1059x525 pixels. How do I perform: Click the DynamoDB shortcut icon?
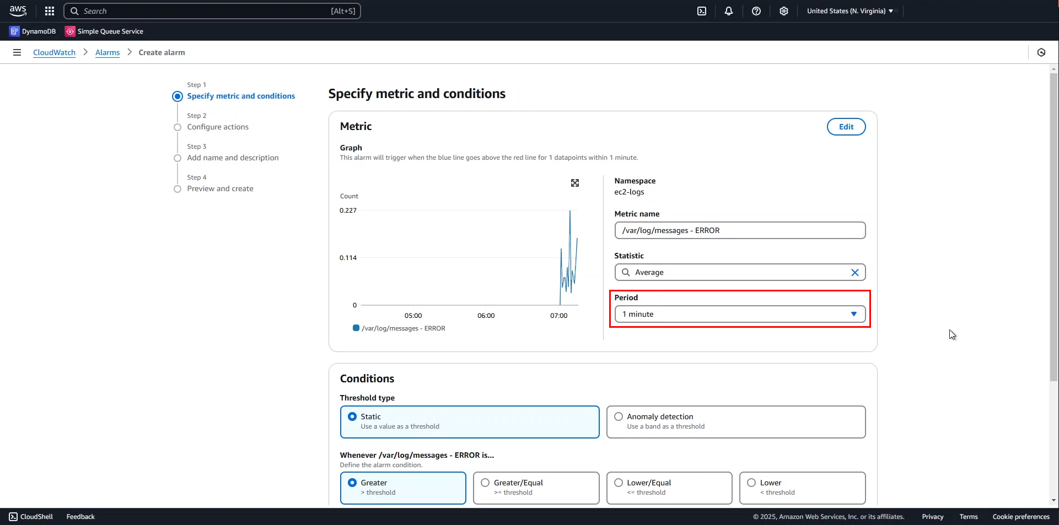pos(14,31)
